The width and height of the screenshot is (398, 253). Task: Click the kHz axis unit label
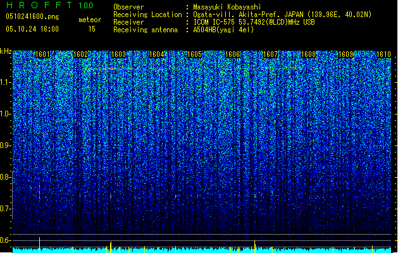pos(6,51)
